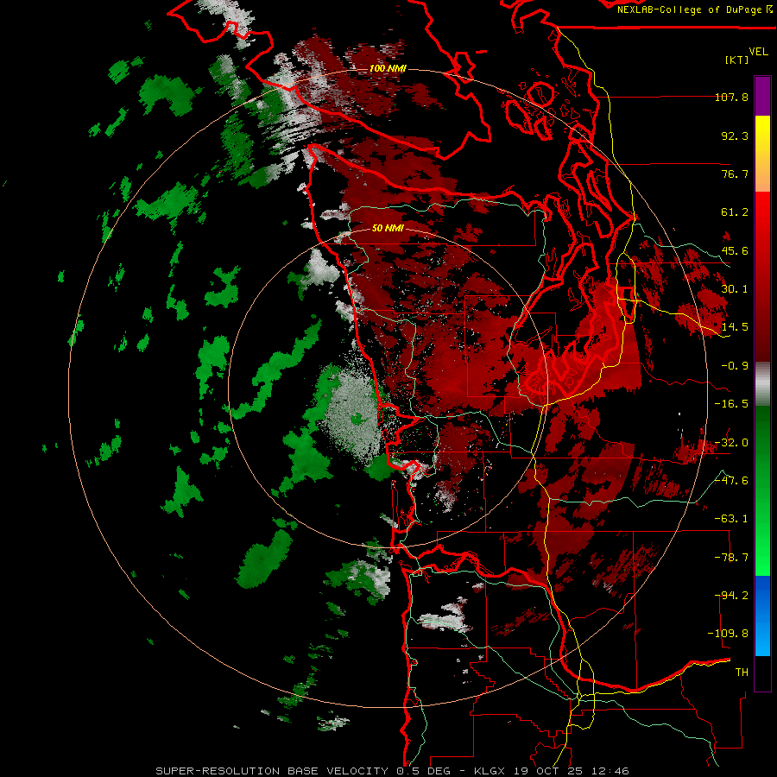Click the -109.8 velocity scale value

click(728, 634)
